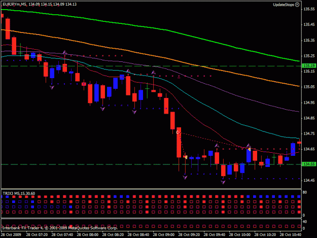
Task: Click the 28 Oct 08:40 time label
Action: click(x=138, y=234)
